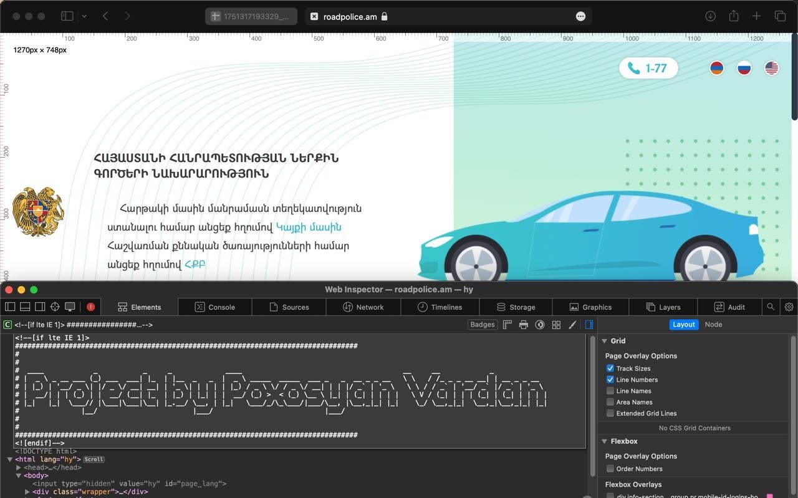798x498 pixels.
Task: Click the paint flashing brush icon
Action: tap(572, 325)
